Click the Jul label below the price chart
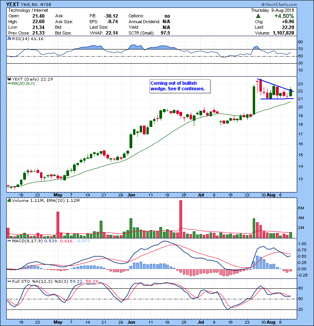The image size is (314, 326). coord(201,194)
